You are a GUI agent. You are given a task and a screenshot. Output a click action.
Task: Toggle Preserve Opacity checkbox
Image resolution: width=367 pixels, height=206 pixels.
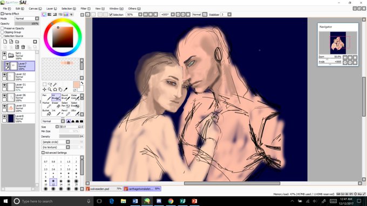[x=2, y=28]
